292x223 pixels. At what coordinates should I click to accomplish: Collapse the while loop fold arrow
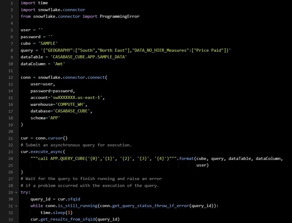pos(16,206)
